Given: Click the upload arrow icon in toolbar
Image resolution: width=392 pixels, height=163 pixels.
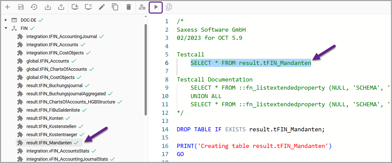Looking at the screenshot, I should click(x=61, y=7).
